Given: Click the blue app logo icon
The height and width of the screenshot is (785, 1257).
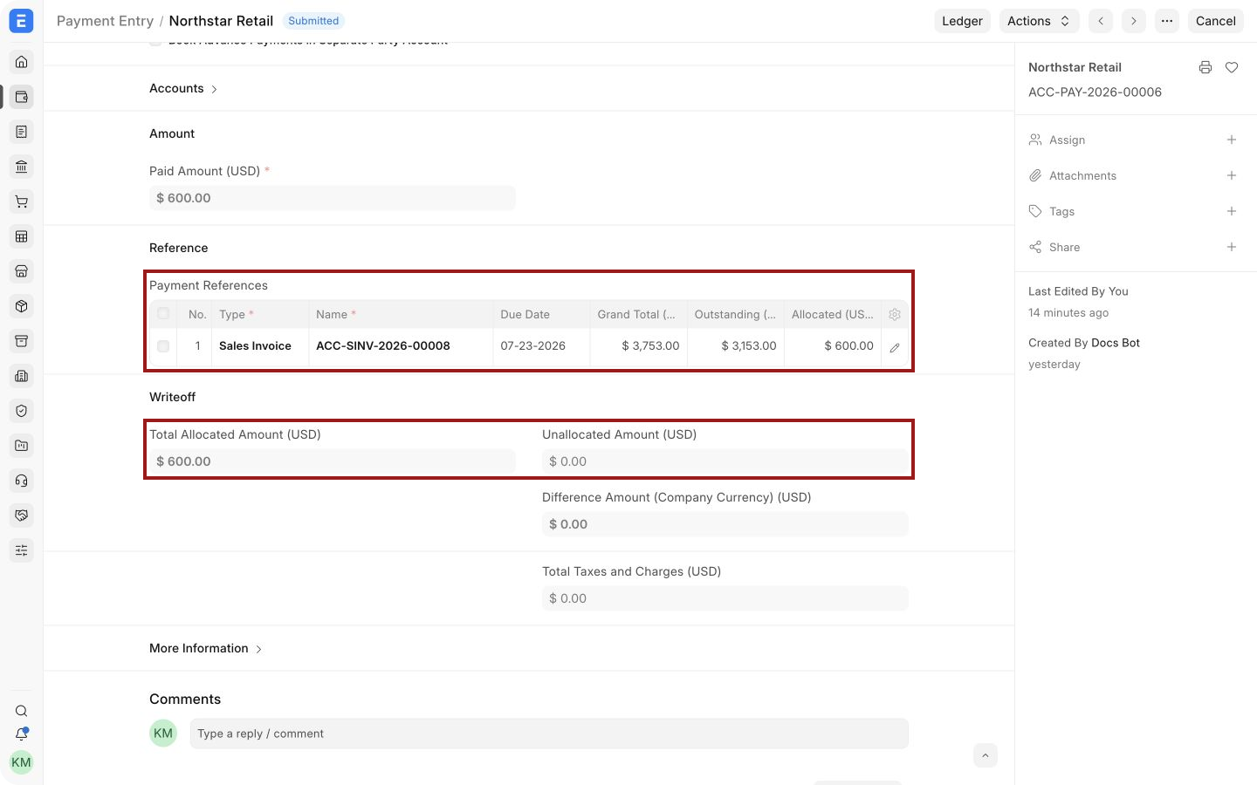Looking at the screenshot, I should [x=21, y=21].
